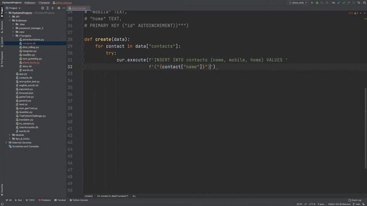This screenshot has width=367, height=206.
Task: Open Search Everywhere via the magnifier icon
Action: 364,2
